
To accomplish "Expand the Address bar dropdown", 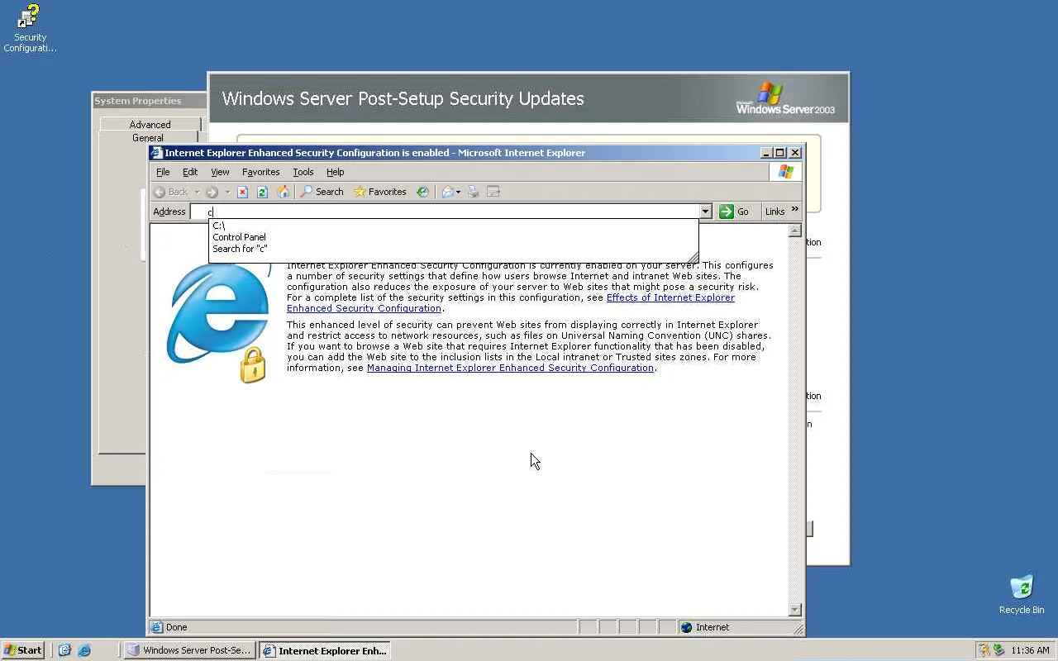I will (x=705, y=212).
